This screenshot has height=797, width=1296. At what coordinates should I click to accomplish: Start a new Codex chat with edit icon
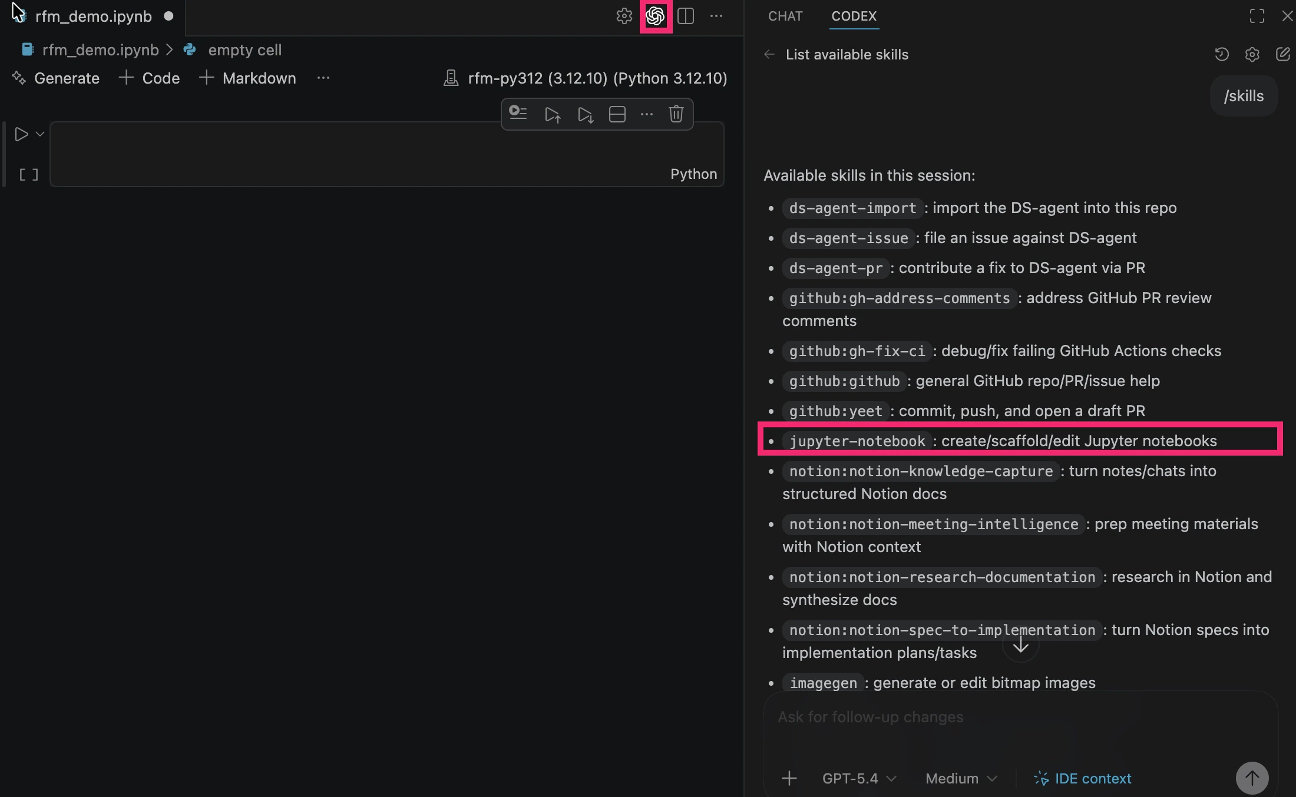[x=1282, y=55]
